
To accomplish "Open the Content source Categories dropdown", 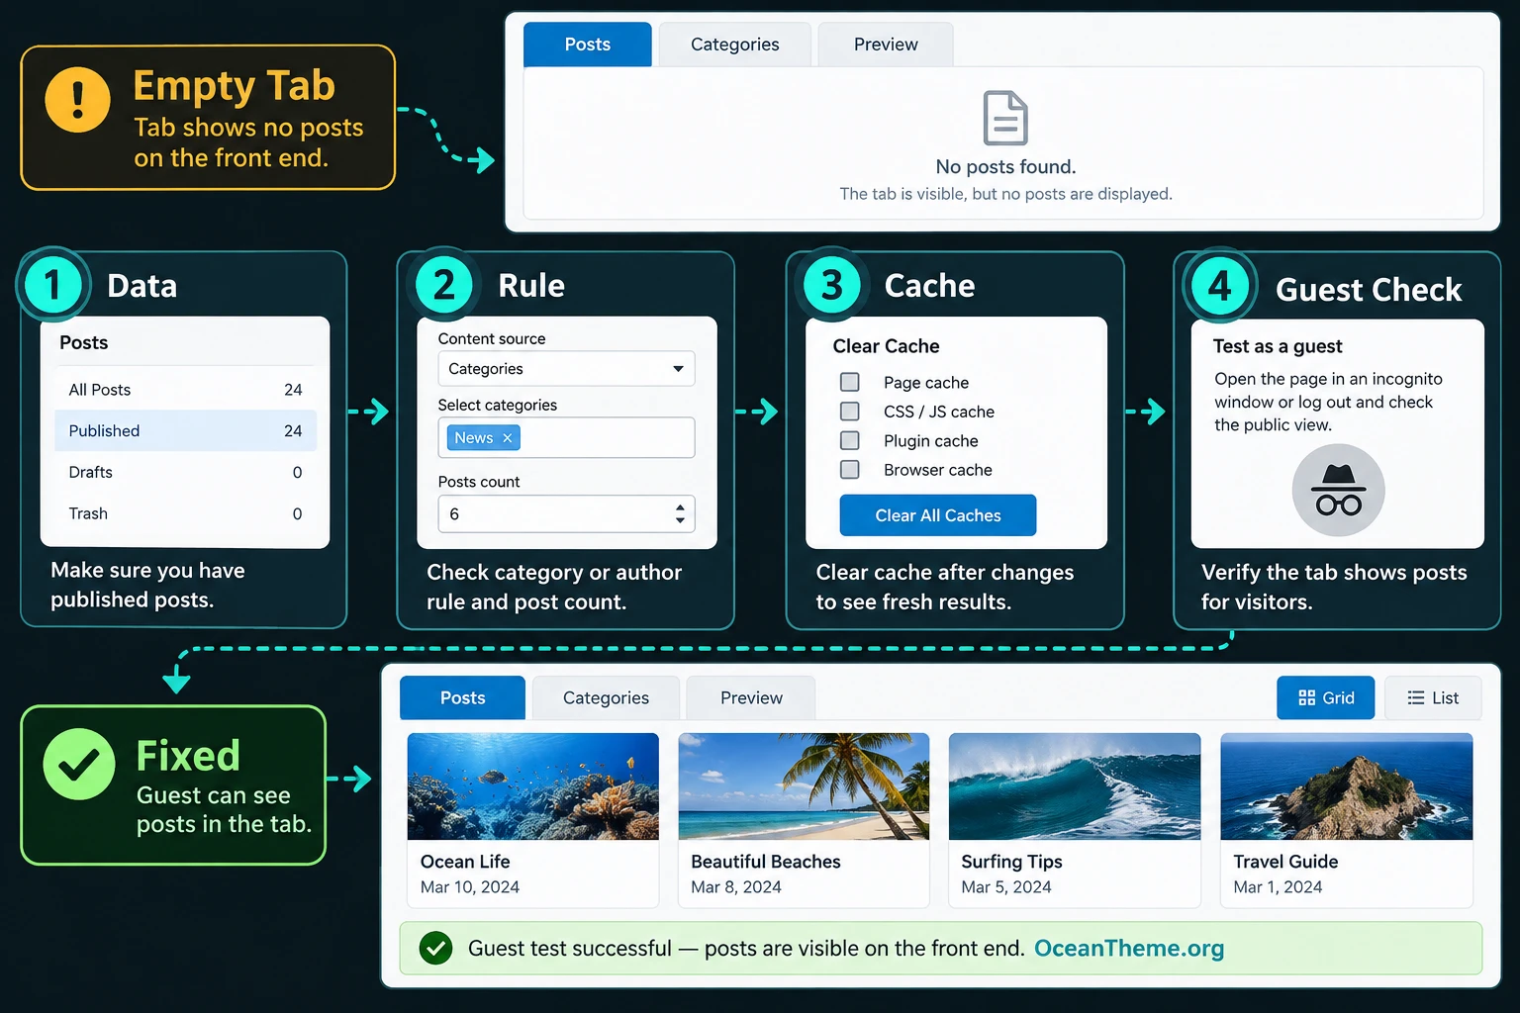I will (566, 369).
